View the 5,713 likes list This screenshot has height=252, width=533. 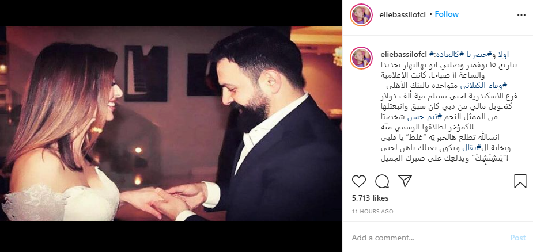pyautogui.click(x=370, y=198)
